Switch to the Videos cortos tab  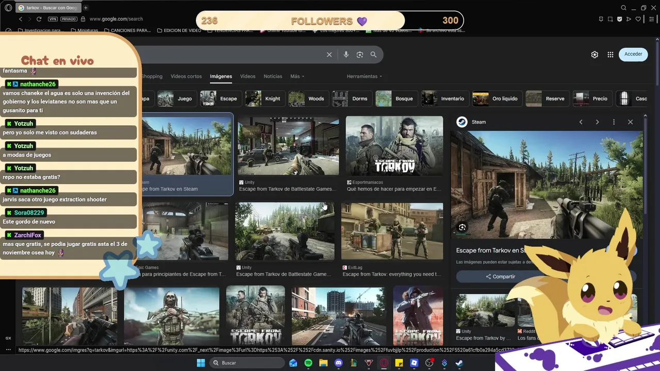pyautogui.click(x=186, y=76)
